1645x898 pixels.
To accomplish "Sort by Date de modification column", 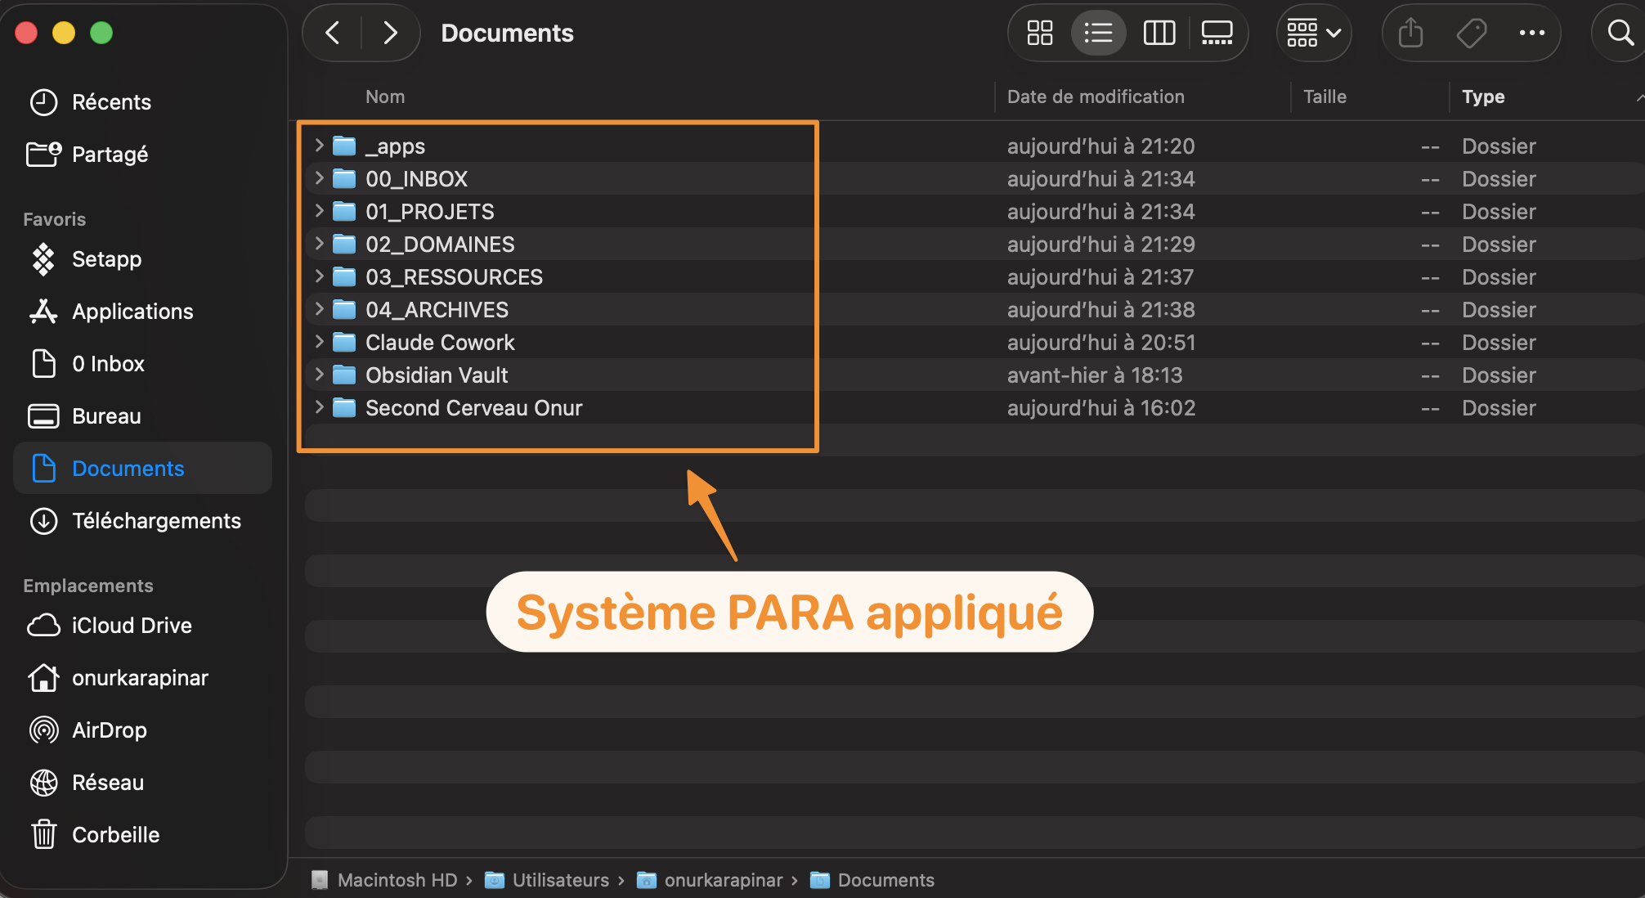I will [1096, 97].
